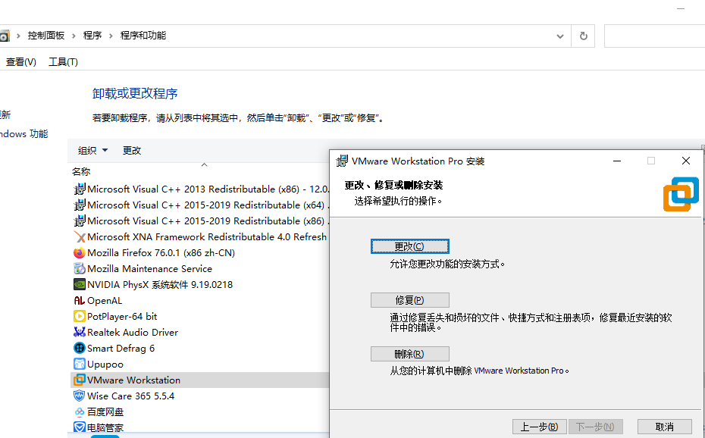Click the Mozilla Maintenance Service icon
The width and height of the screenshot is (705, 438).
79,269
